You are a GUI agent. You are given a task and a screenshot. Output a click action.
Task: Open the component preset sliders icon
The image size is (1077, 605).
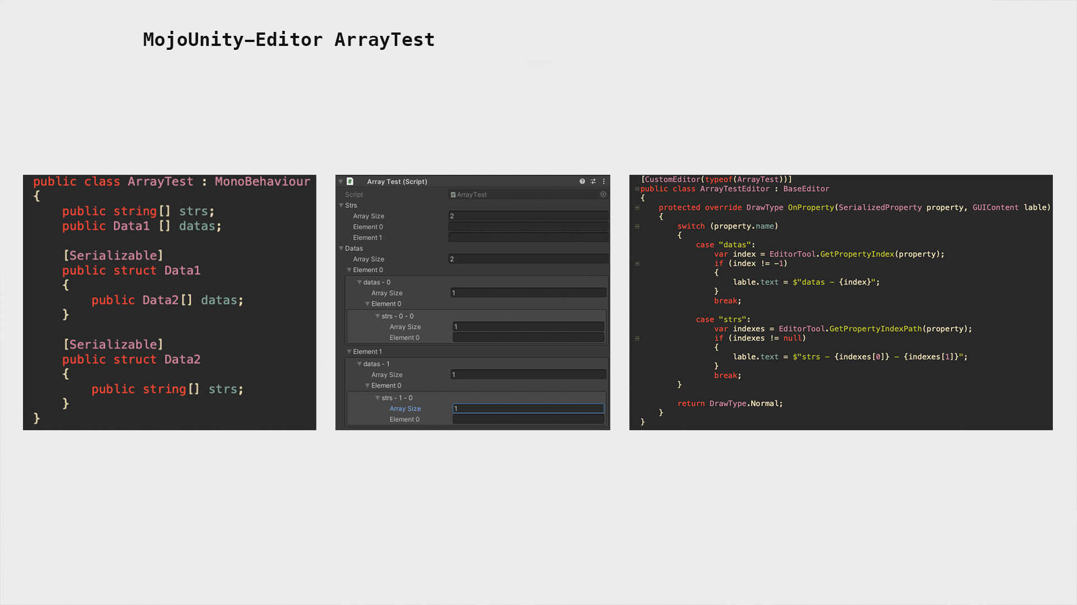pos(593,182)
